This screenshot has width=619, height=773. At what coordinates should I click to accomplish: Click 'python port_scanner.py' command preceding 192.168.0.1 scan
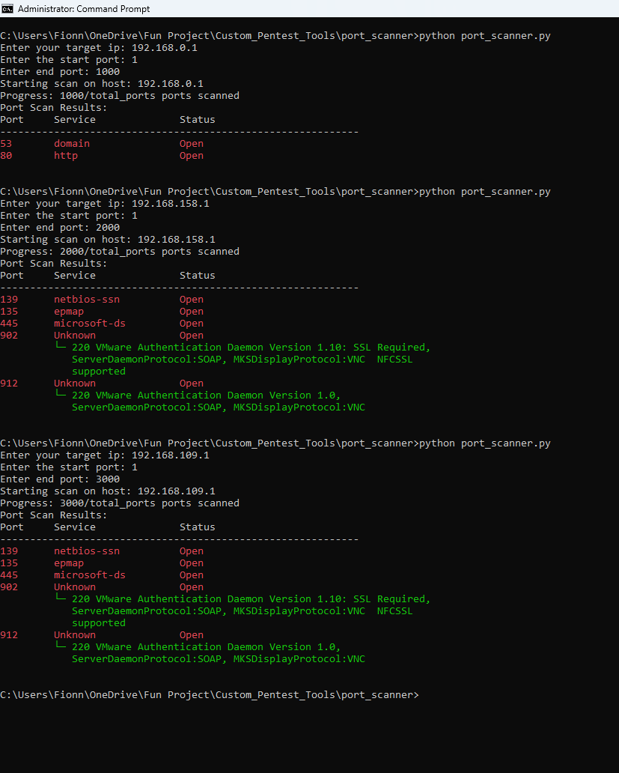[484, 36]
